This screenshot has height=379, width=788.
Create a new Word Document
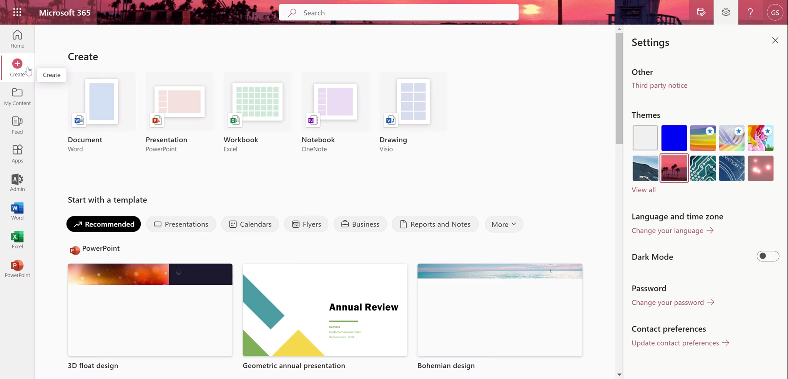click(x=101, y=112)
